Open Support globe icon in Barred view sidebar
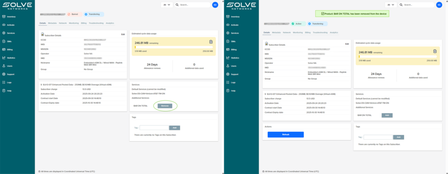 [x=3, y=74]
